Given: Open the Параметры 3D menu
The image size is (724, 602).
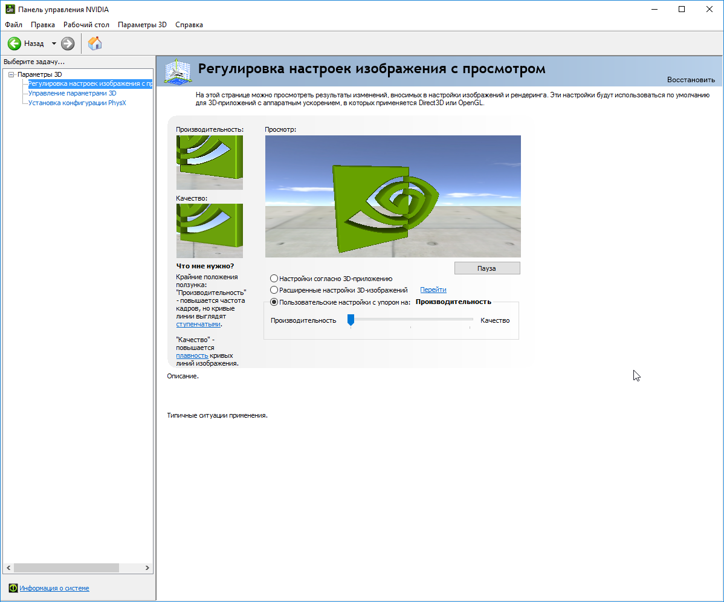Looking at the screenshot, I should tap(142, 25).
